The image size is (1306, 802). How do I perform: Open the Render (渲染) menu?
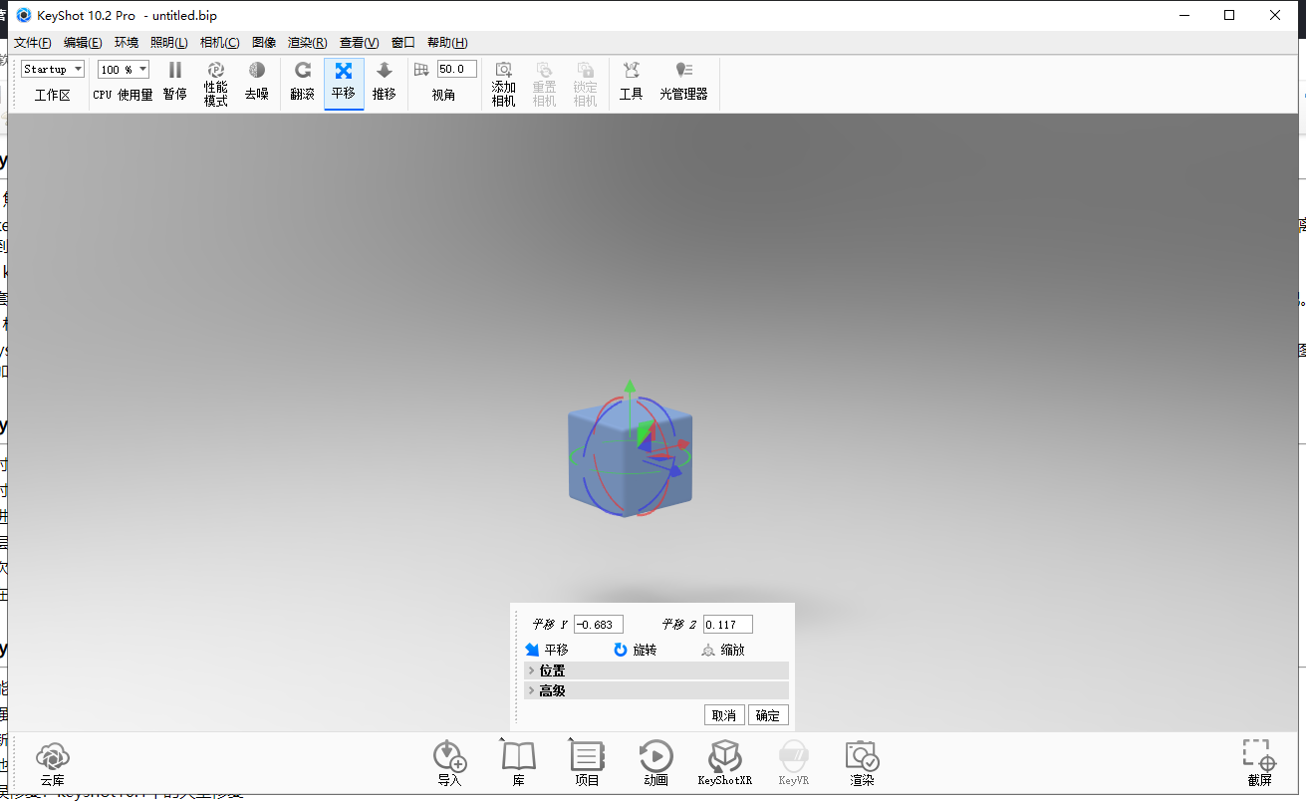point(308,43)
